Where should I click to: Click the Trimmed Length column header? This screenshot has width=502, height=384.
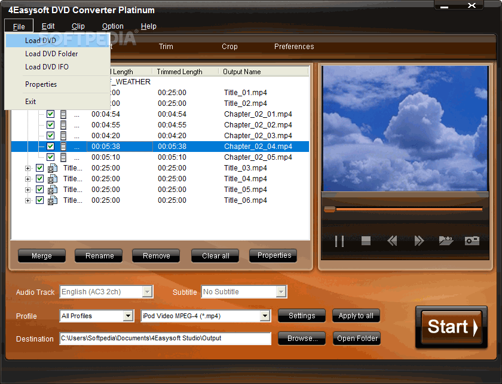pos(185,72)
